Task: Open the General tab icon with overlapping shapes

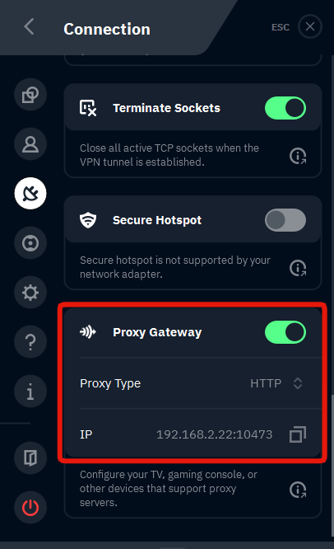Action: pos(30,95)
